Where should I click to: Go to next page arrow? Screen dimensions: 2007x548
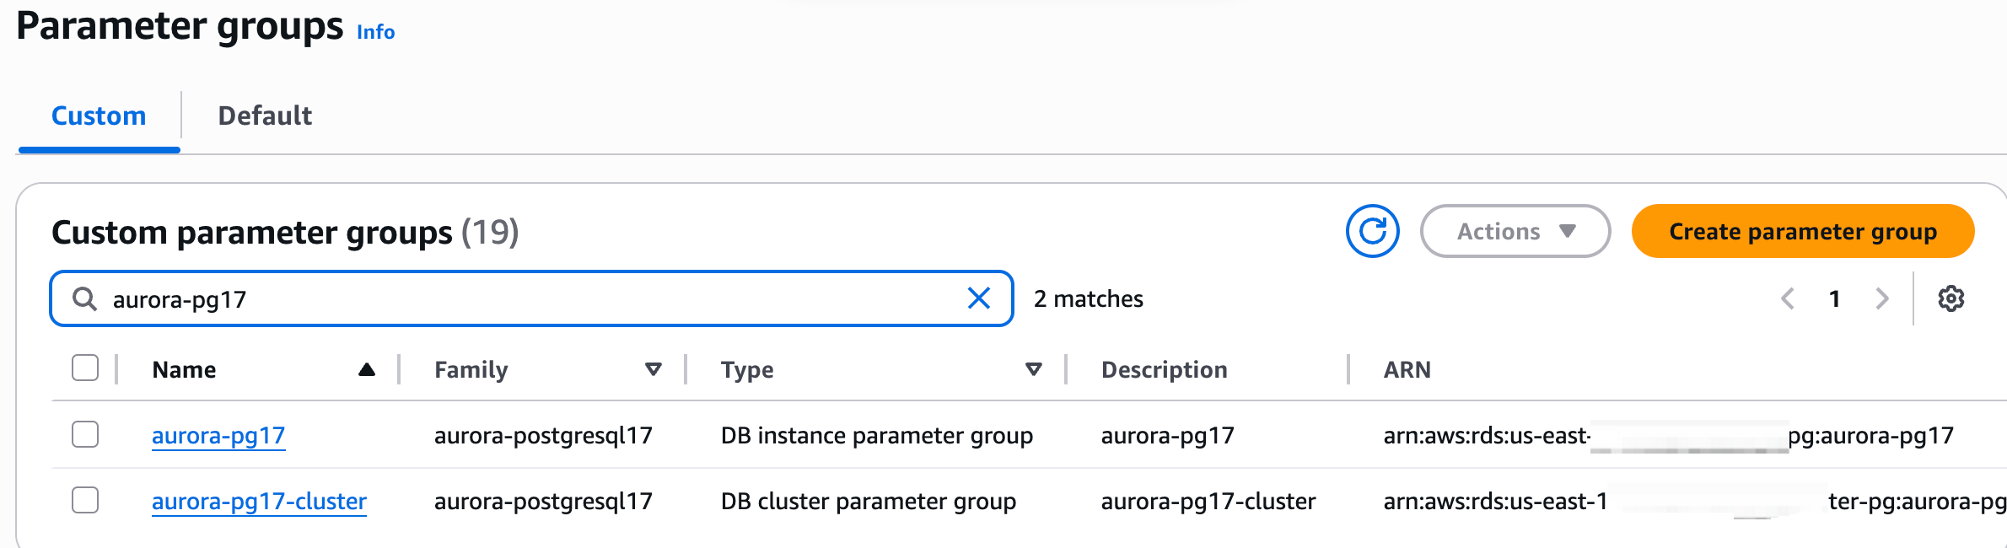pyautogui.click(x=1881, y=298)
